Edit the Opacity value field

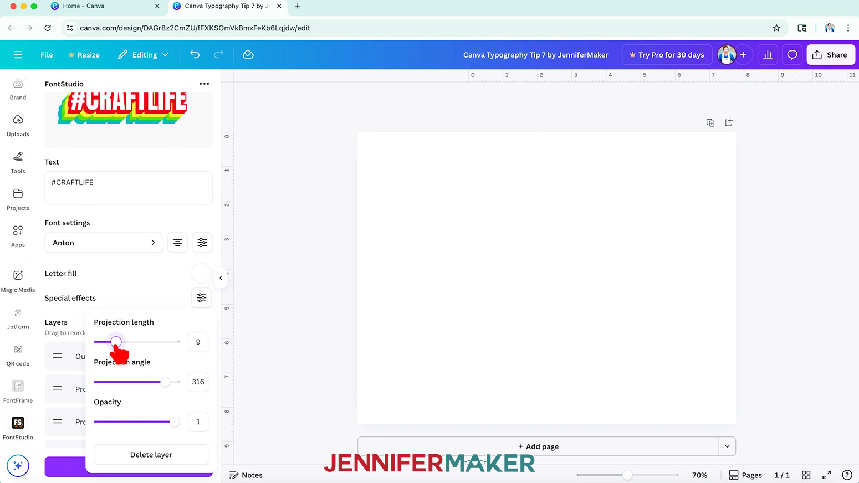pyautogui.click(x=198, y=422)
